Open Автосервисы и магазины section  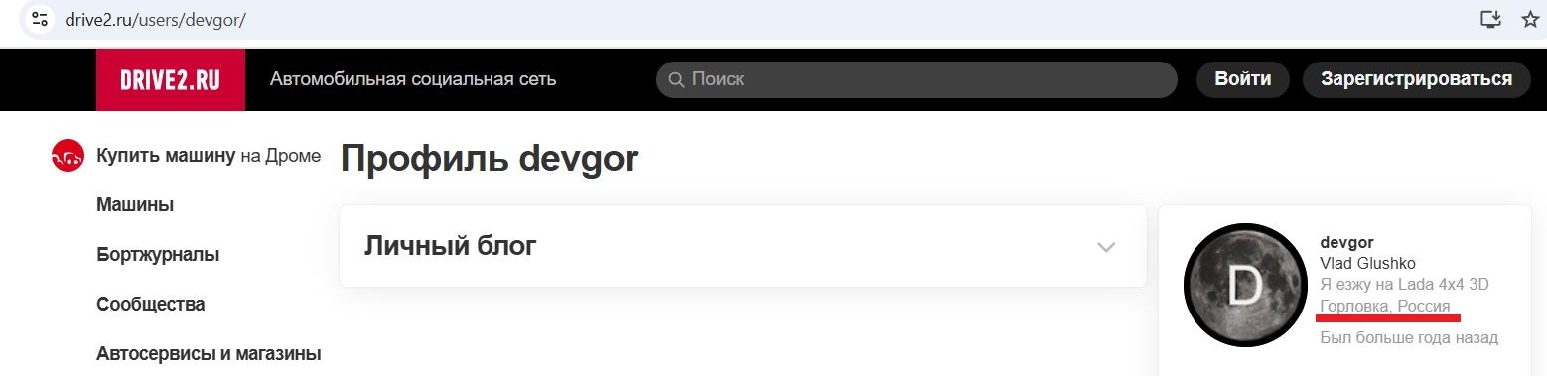coord(209,353)
